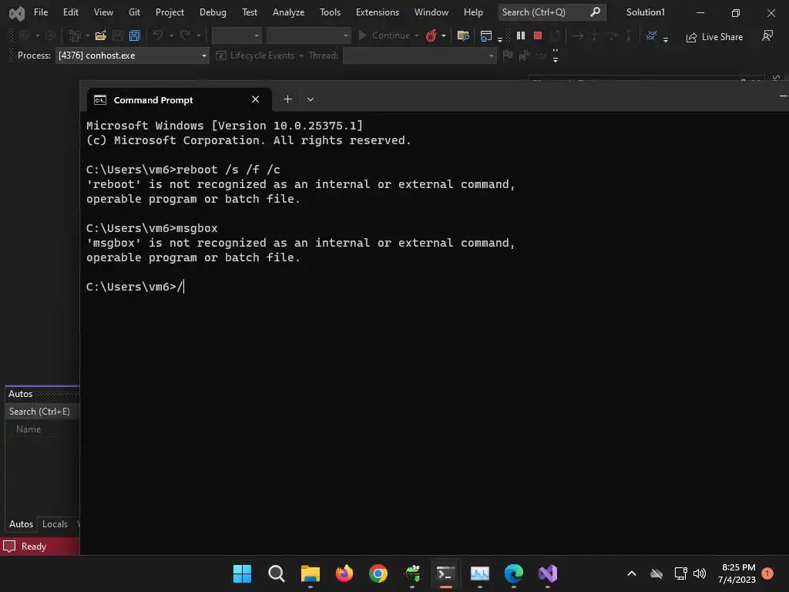Open the Window menu

pos(431,12)
